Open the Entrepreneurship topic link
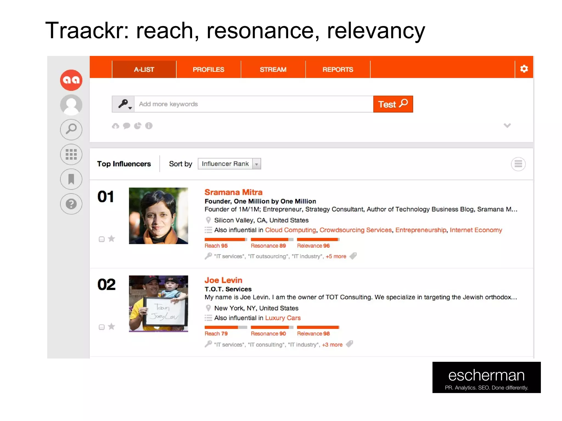 coord(421,230)
